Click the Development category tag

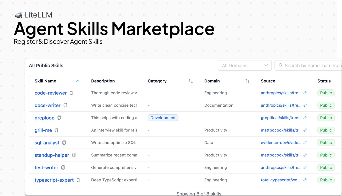pyautogui.click(x=163, y=118)
